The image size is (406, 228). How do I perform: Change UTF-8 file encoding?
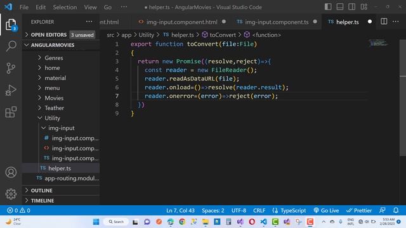tap(239, 210)
